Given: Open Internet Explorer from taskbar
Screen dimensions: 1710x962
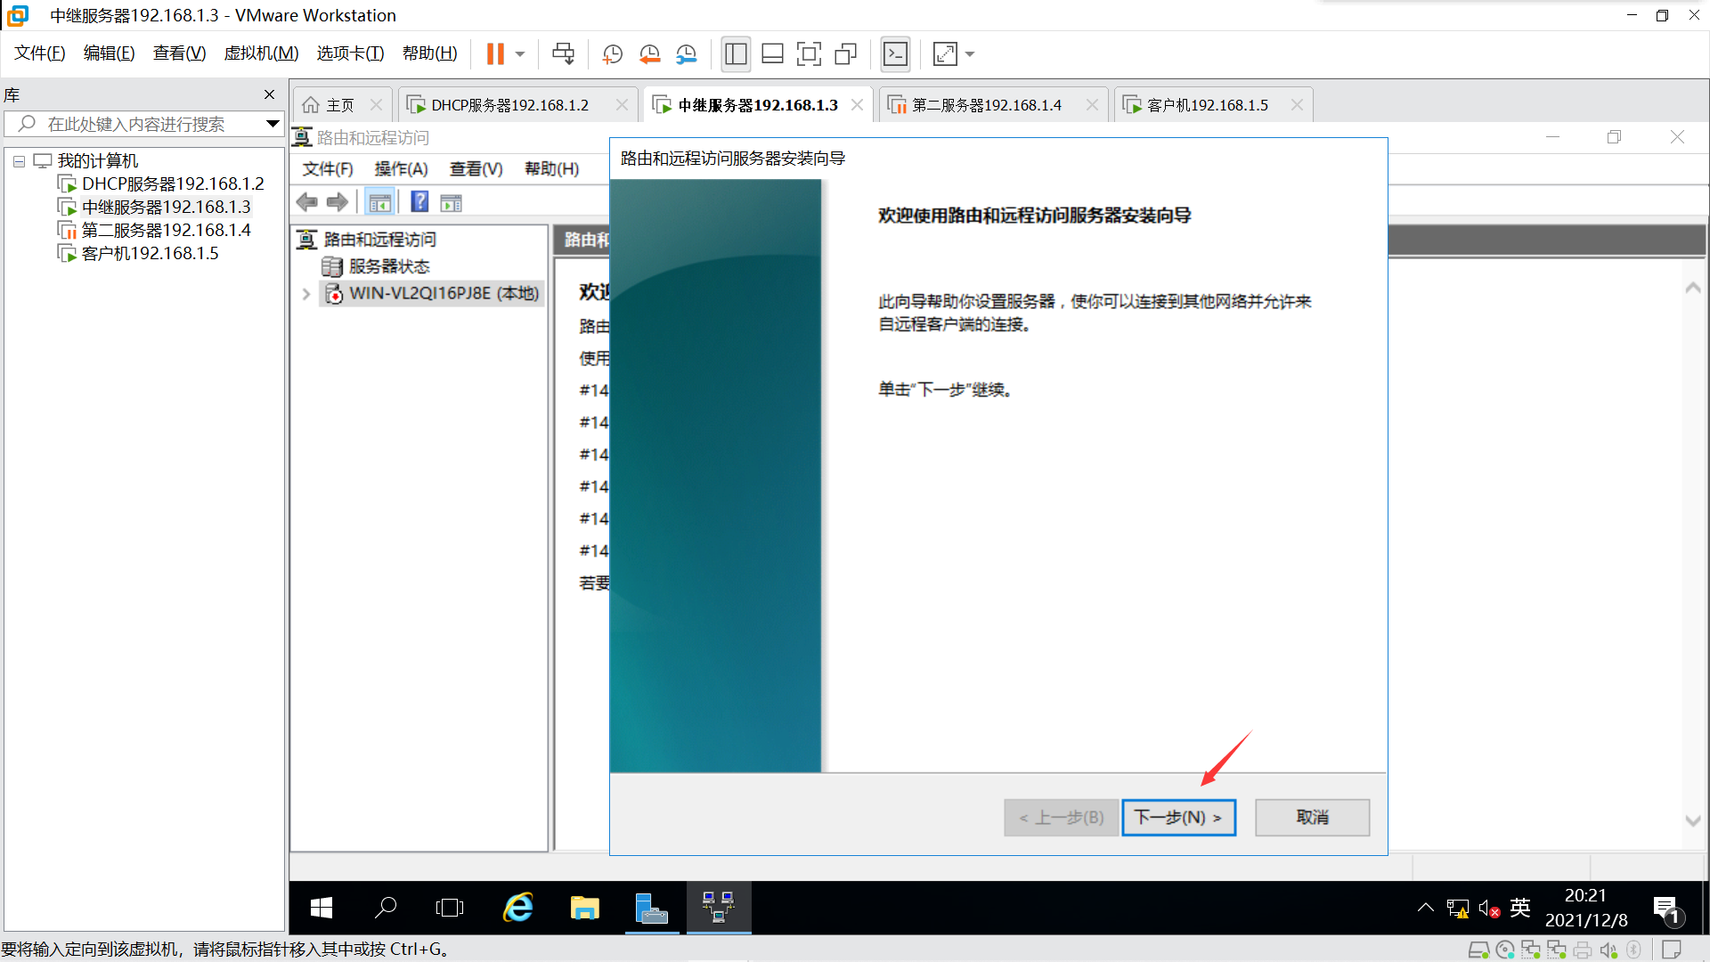Looking at the screenshot, I should (518, 908).
